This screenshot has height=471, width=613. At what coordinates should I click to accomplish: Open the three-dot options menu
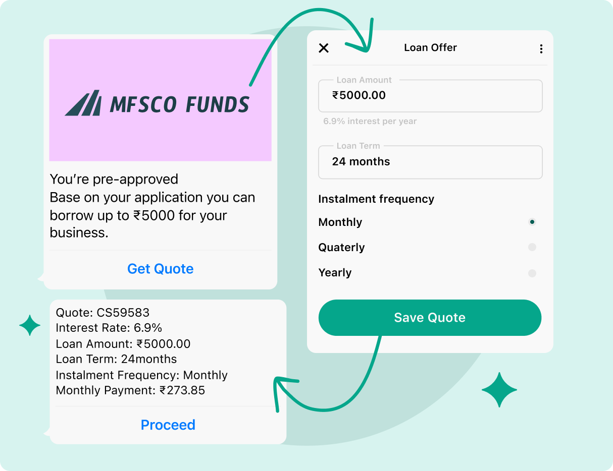pyautogui.click(x=541, y=48)
